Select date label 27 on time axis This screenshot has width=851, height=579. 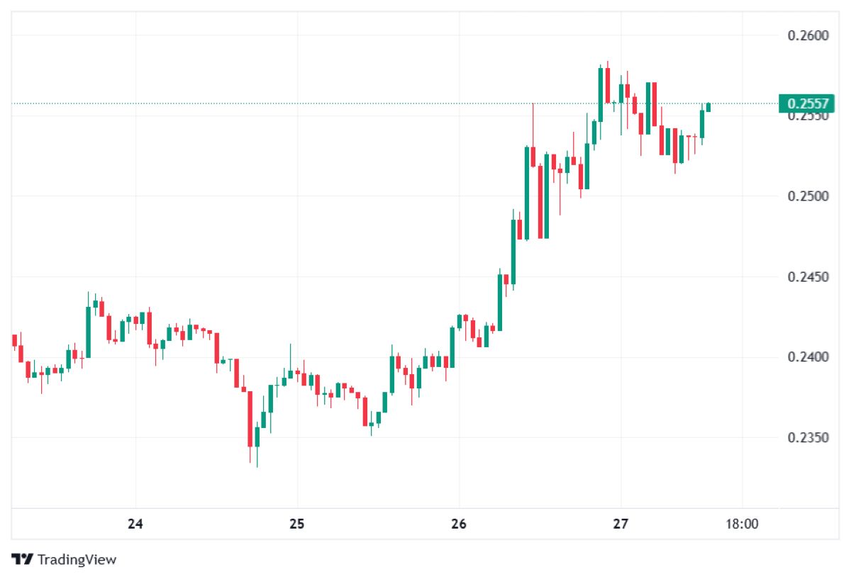coord(621,524)
